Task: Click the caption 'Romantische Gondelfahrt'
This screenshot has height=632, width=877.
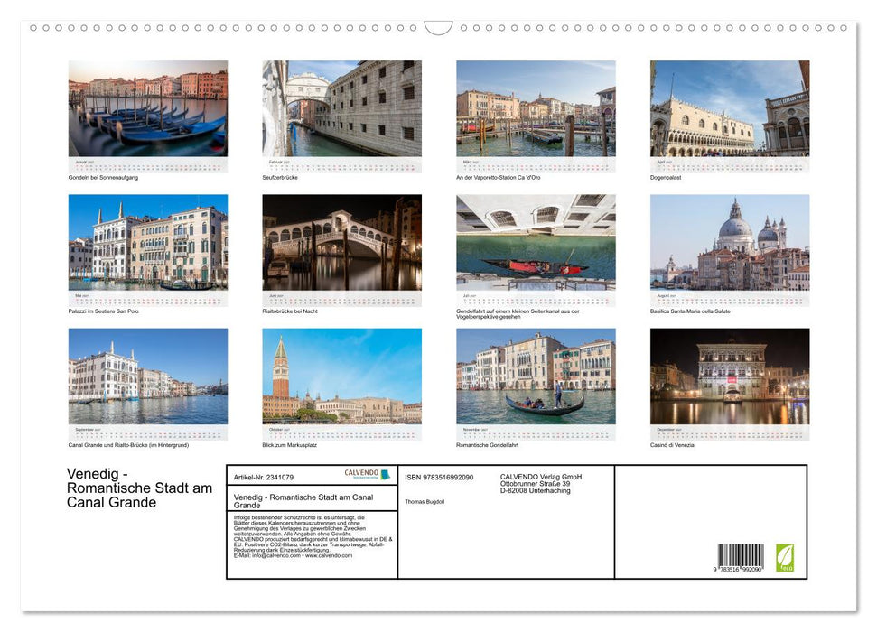Action: point(487,445)
